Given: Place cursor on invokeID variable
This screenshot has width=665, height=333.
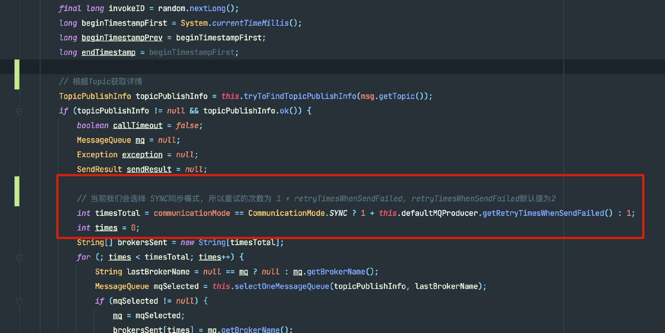Looking at the screenshot, I should (127, 8).
